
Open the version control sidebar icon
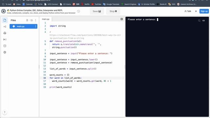5,27
